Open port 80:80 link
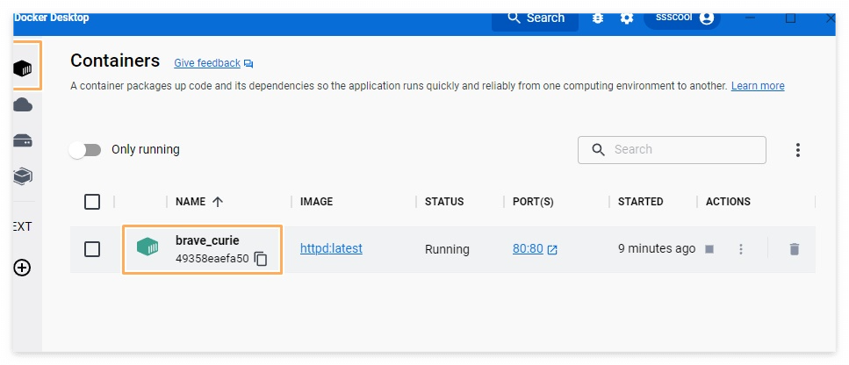Image resolution: width=849 pixels, height=365 pixels. [528, 248]
